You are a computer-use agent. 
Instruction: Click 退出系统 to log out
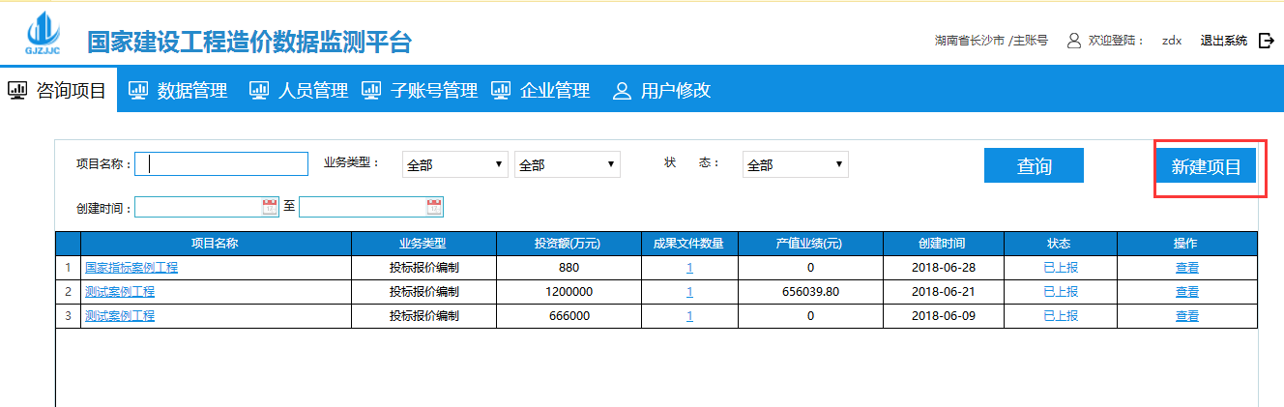click(1223, 41)
